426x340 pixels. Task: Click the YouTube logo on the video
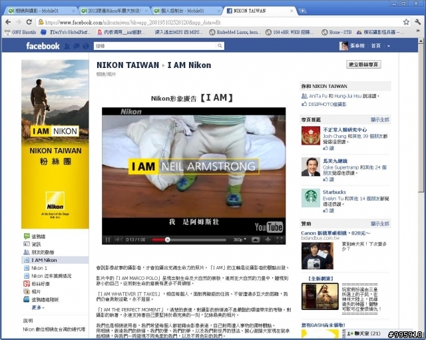click(x=268, y=227)
